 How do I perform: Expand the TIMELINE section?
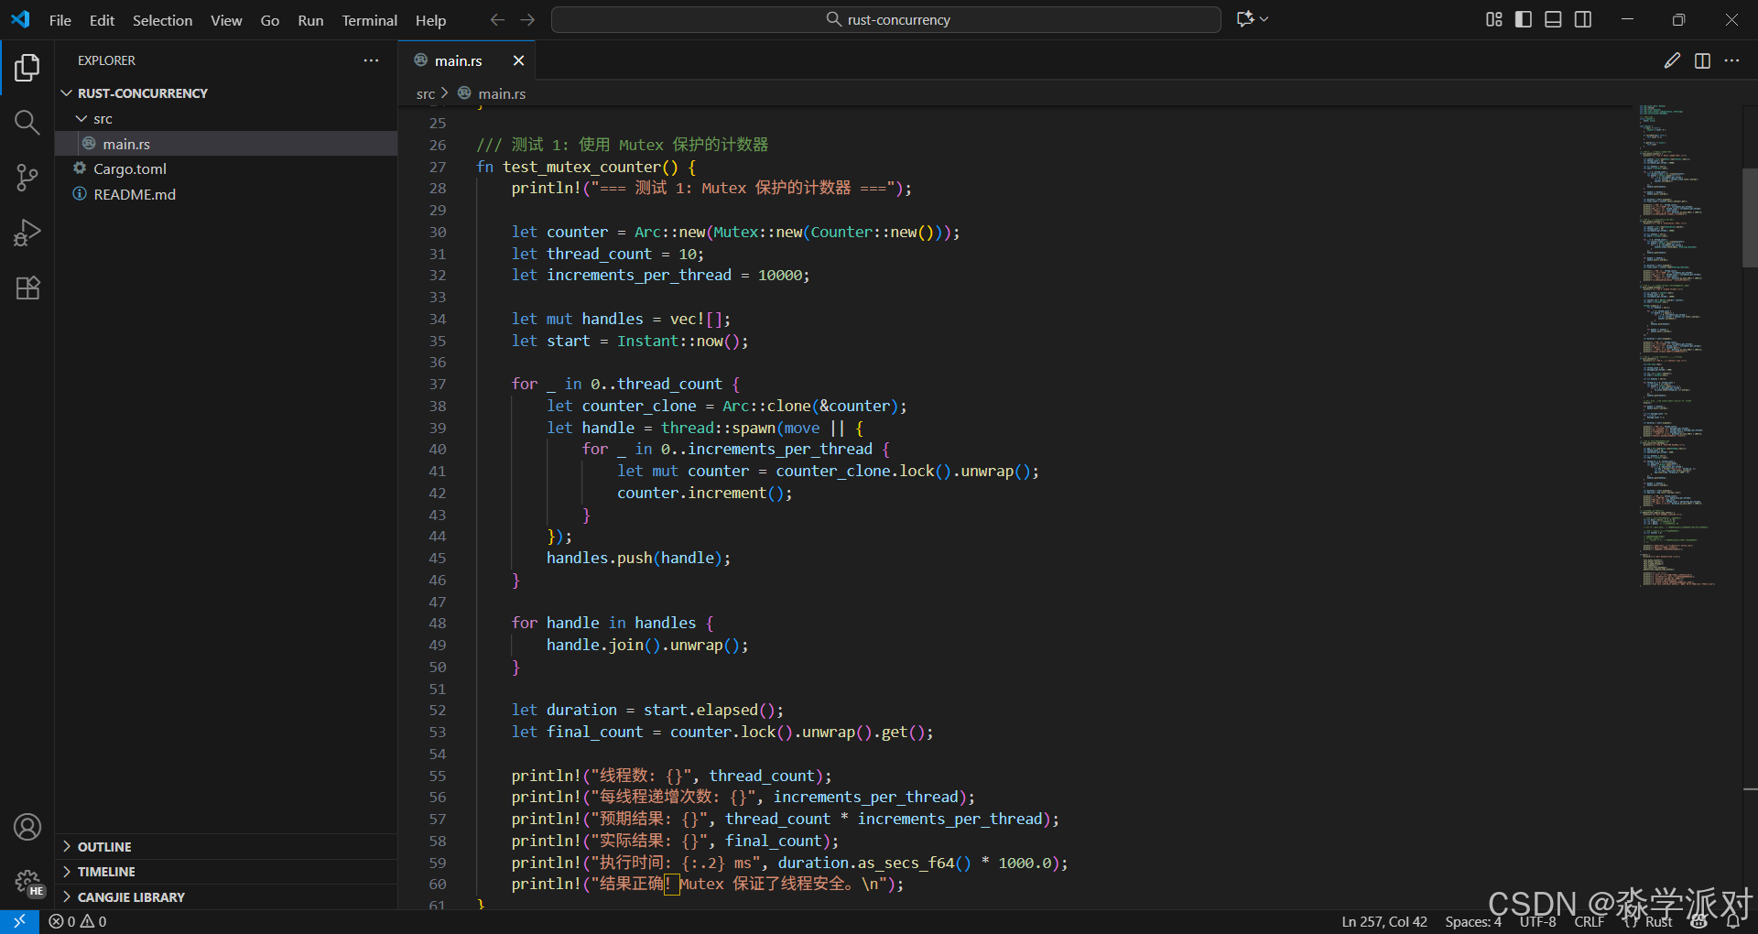pos(226,872)
